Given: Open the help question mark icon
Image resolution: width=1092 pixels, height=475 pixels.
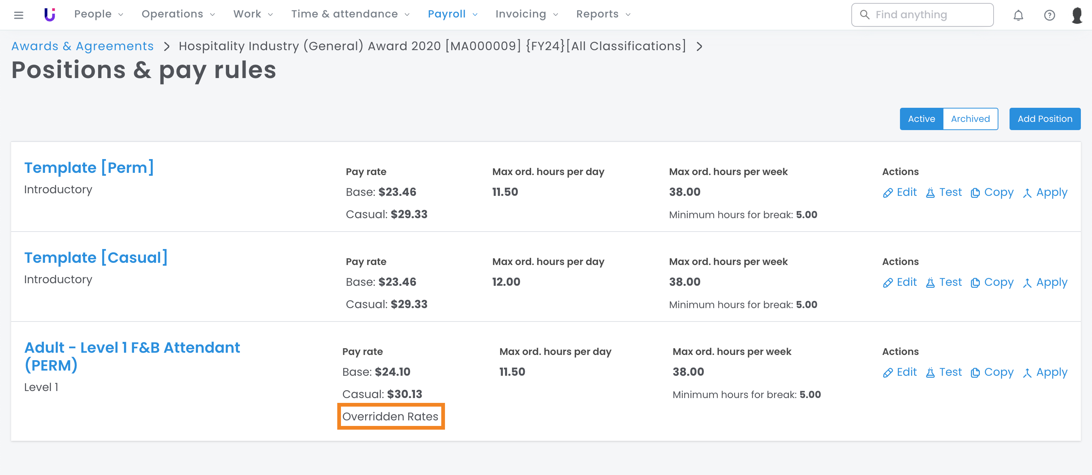Looking at the screenshot, I should 1049,15.
